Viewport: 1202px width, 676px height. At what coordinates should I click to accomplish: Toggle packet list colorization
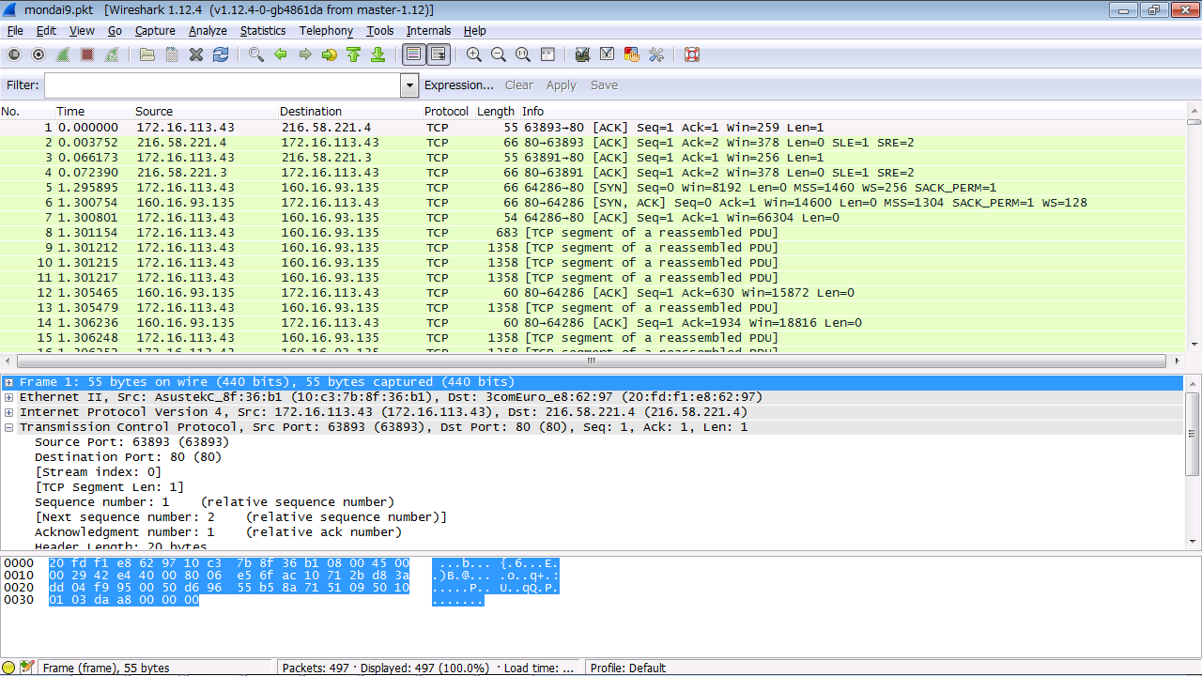click(x=413, y=54)
